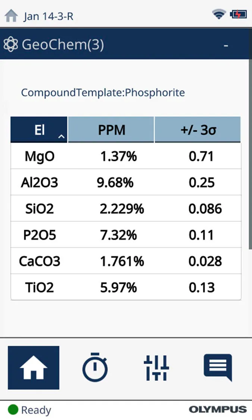
Task: Collapse the GeoChem(3) panel with dash
Action: [x=226, y=45]
